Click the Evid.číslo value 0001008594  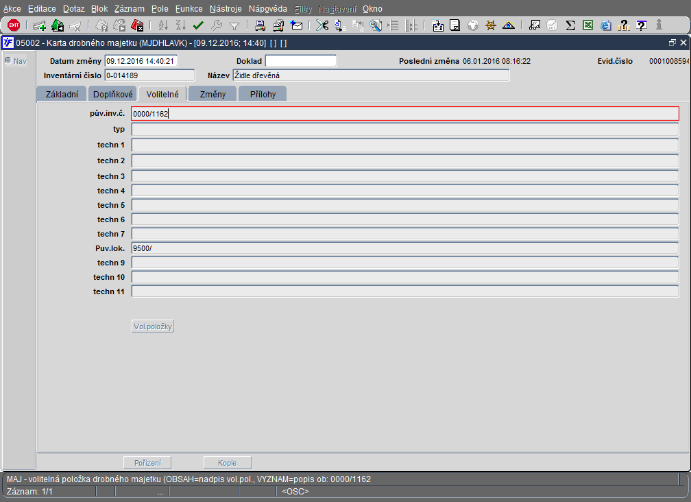669,61
